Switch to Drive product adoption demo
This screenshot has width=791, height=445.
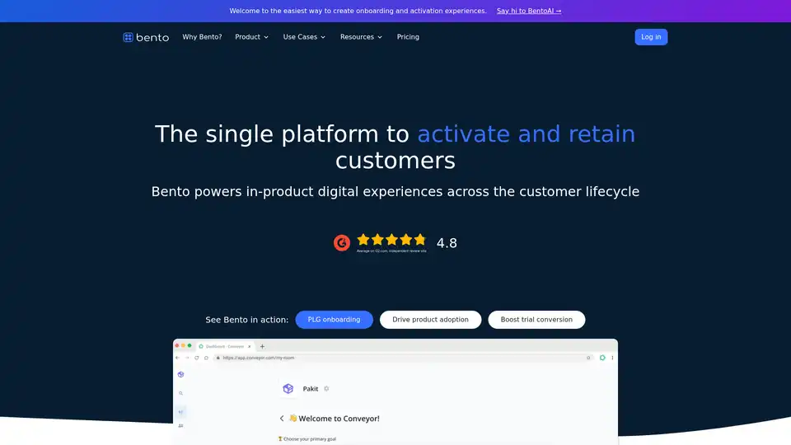coord(430,320)
